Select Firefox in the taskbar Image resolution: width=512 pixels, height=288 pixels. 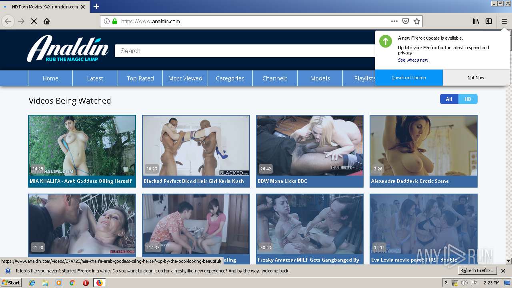[x=99, y=283]
